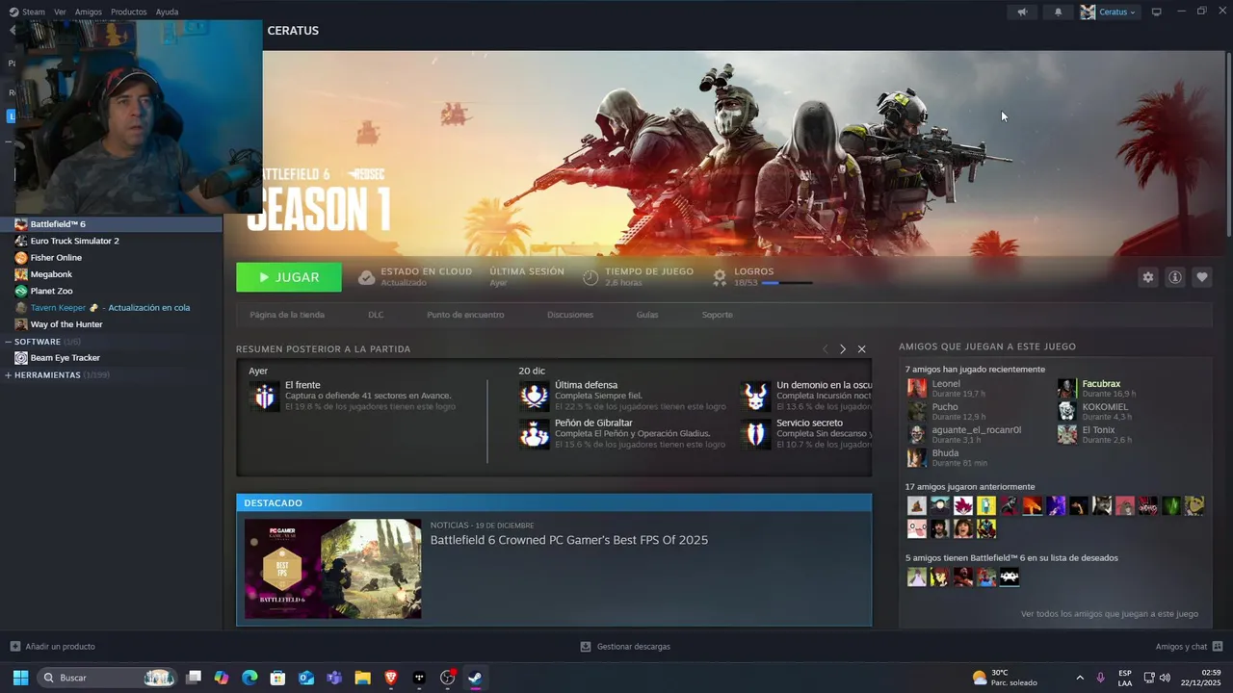Open the Ver menu
Screen dimensions: 1233x693
pyautogui.click(x=60, y=12)
